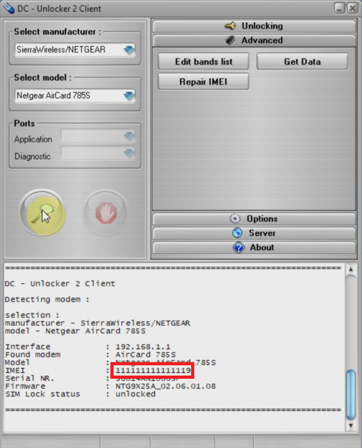Viewport: 362px width, 448px height.
Task: Switch to the Unlocking section
Action: [x=254, y=26]
